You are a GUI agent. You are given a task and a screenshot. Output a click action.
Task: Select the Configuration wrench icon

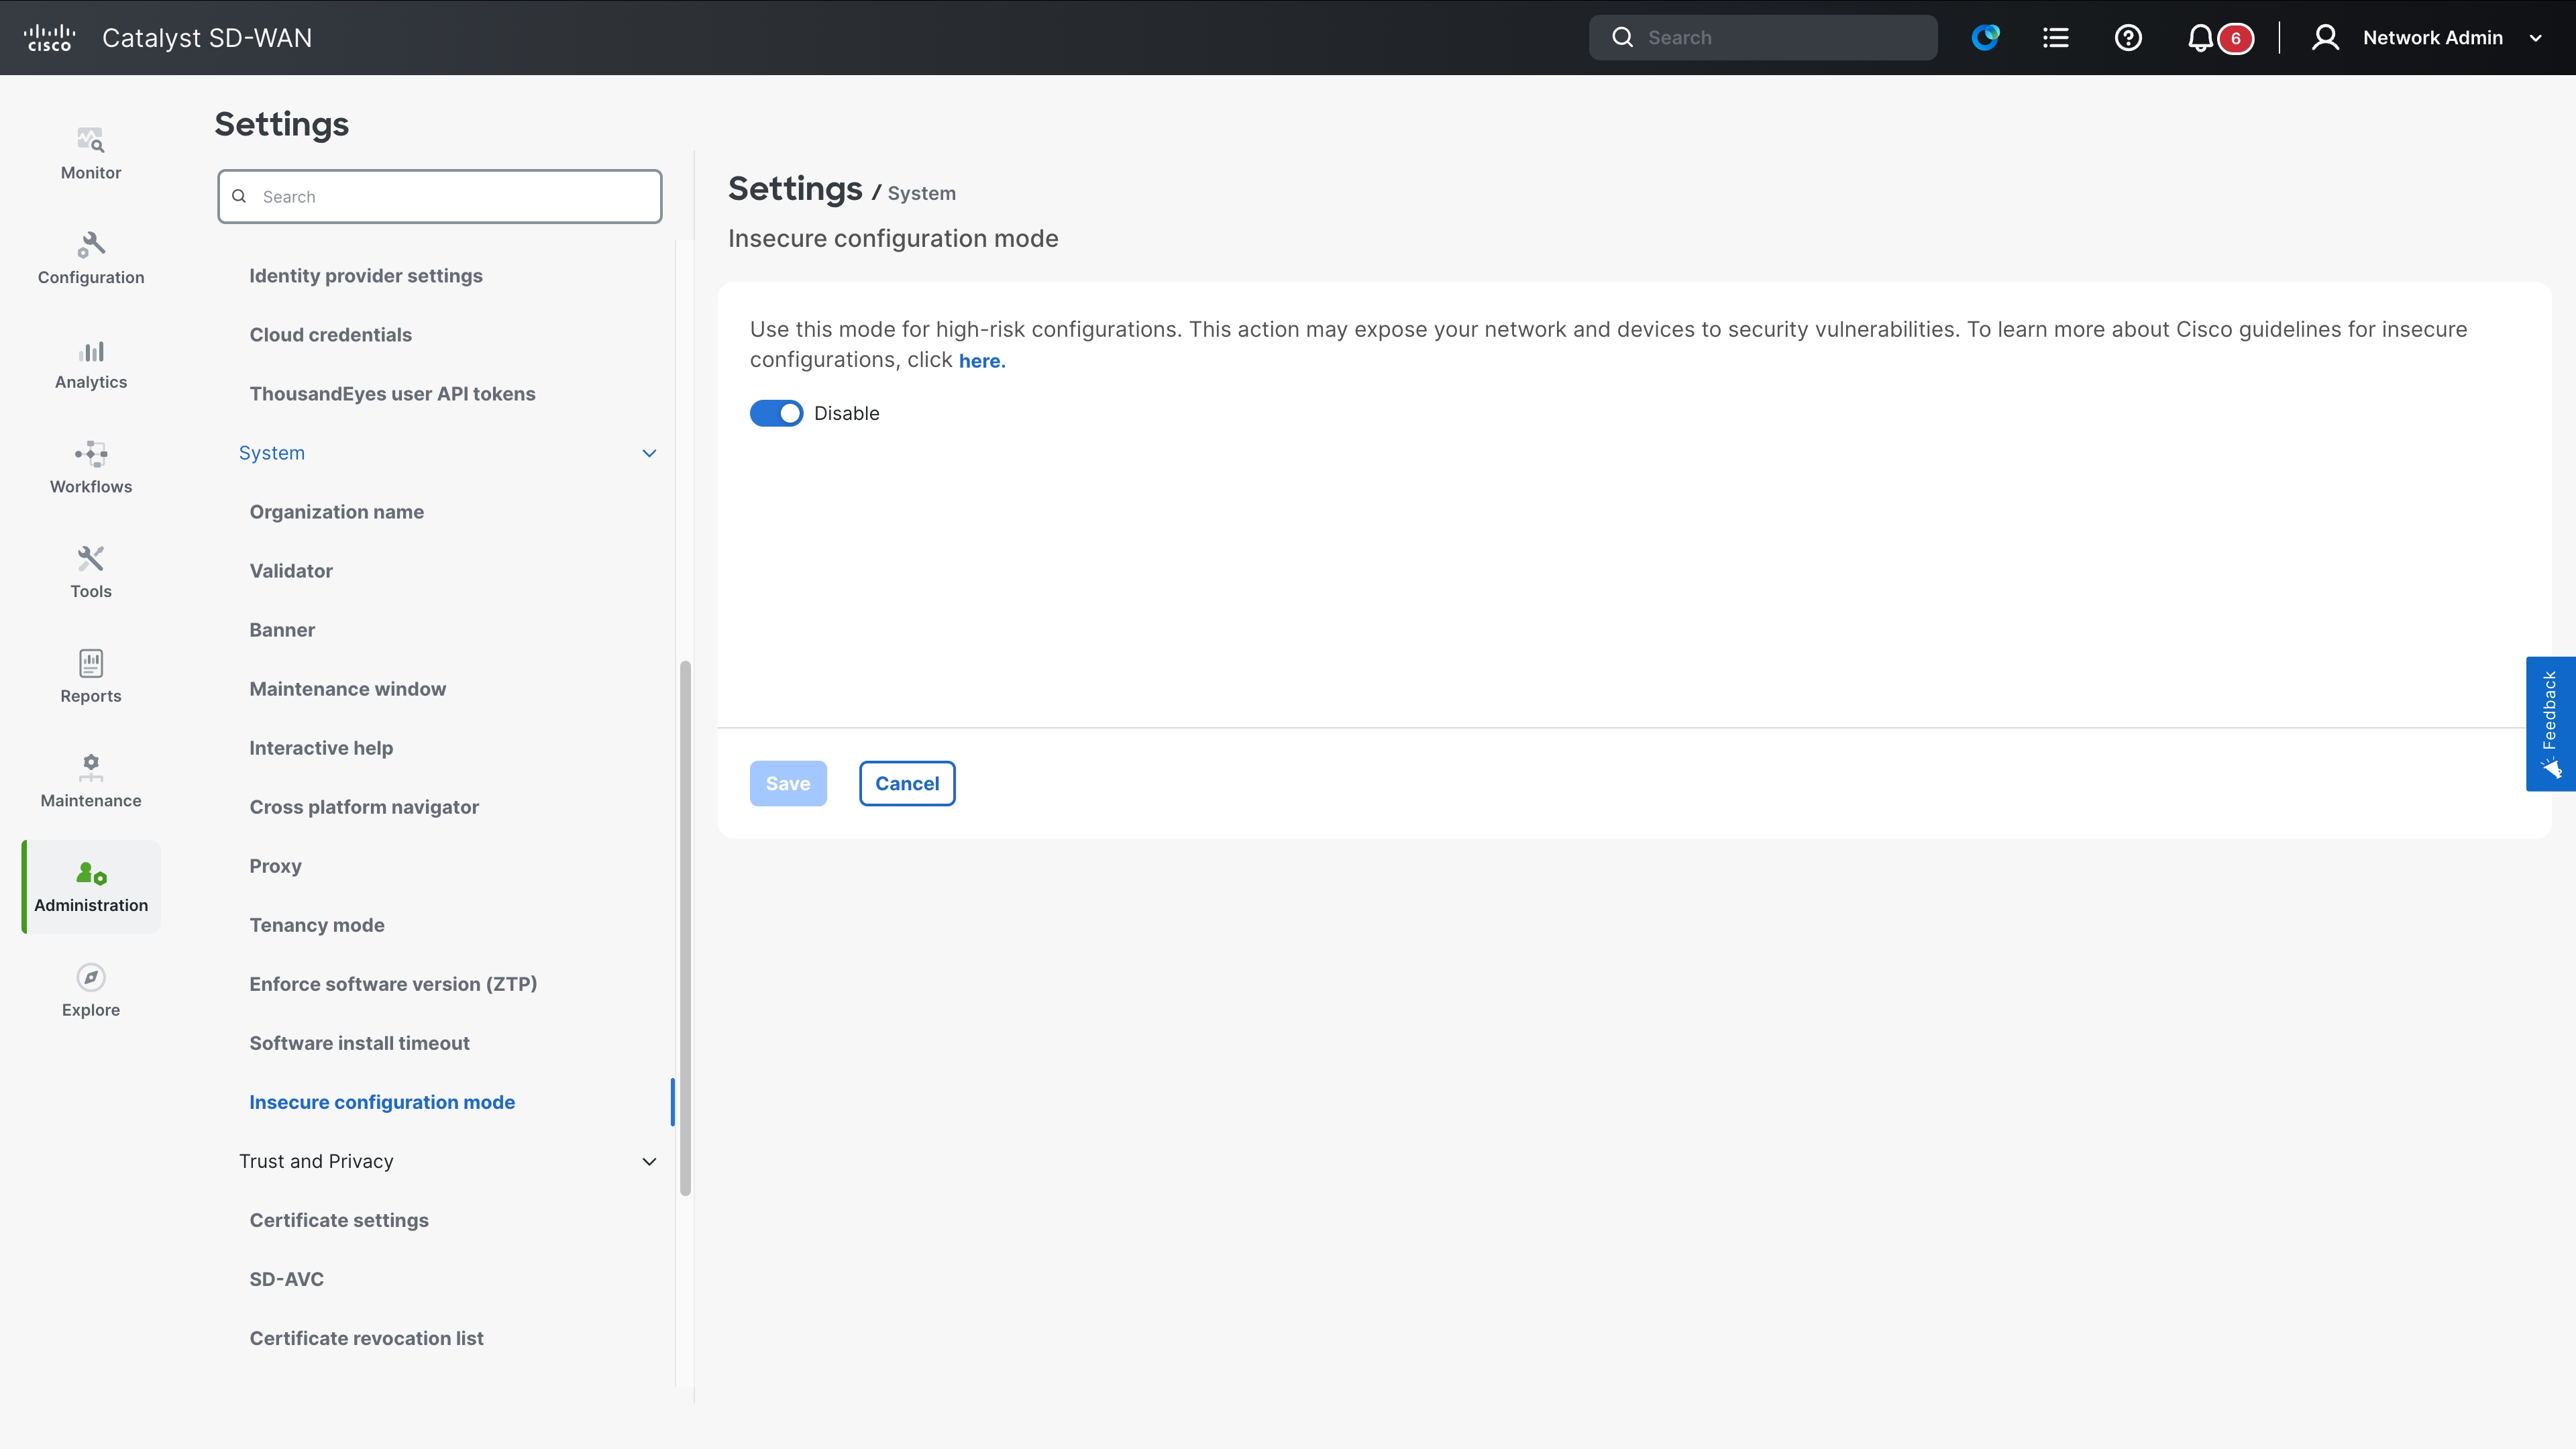click(90, 257)
